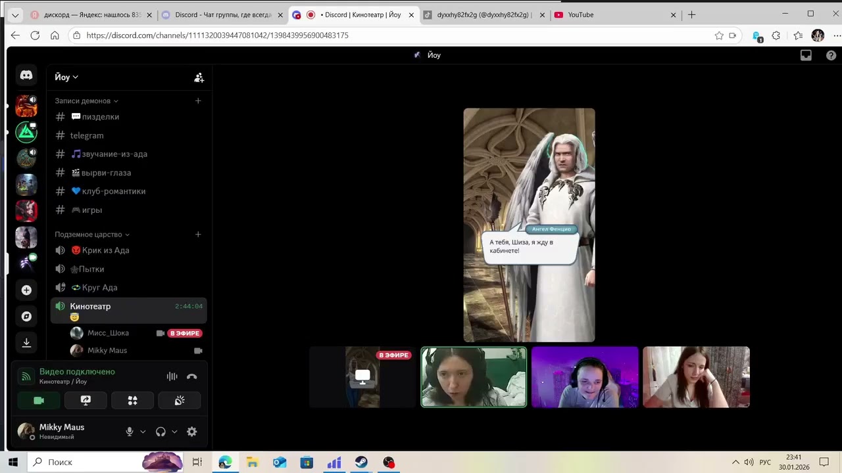The height and width of the screenshot is (473, 842).
Task: Open the main game stream view
Action: [529, 225]
